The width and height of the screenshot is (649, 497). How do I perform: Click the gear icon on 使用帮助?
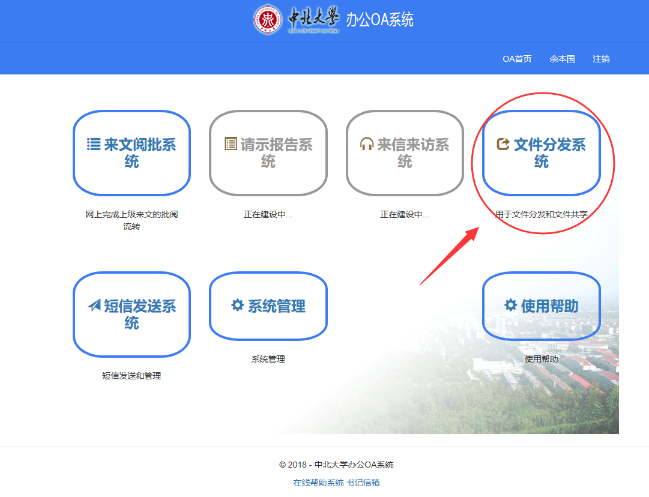(510, 306)
